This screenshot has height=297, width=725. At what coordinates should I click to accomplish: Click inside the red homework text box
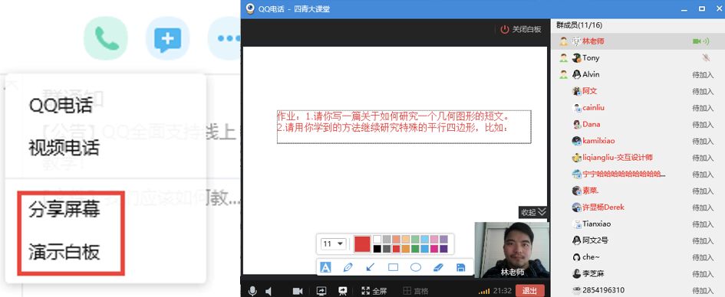tap(404, 127)
